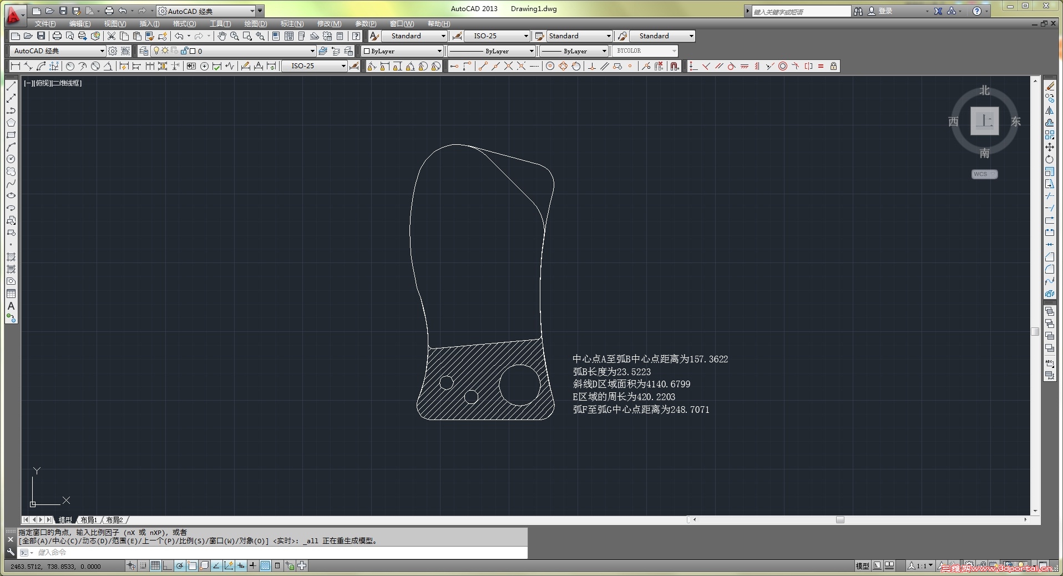Viewport: 1063px width, 576px height.
Task: Click the Plot printer icon
Action: (57, 36)
